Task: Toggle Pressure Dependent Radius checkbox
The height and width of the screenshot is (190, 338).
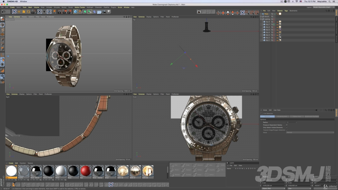Action: coord(287,125)
